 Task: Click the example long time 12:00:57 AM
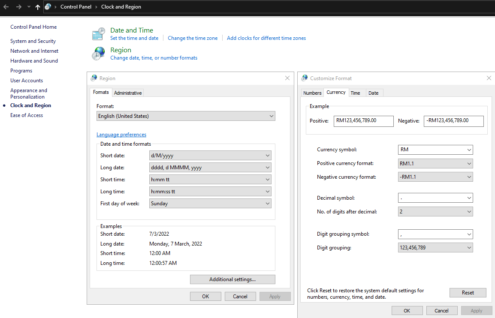point(163,263)
